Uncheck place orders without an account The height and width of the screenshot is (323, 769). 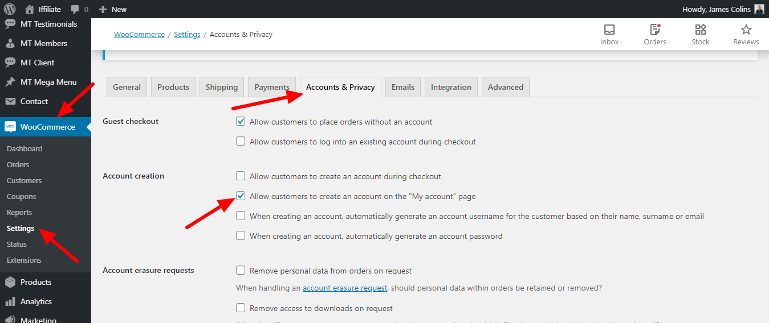pyautogui.click(x=241, y=122)
